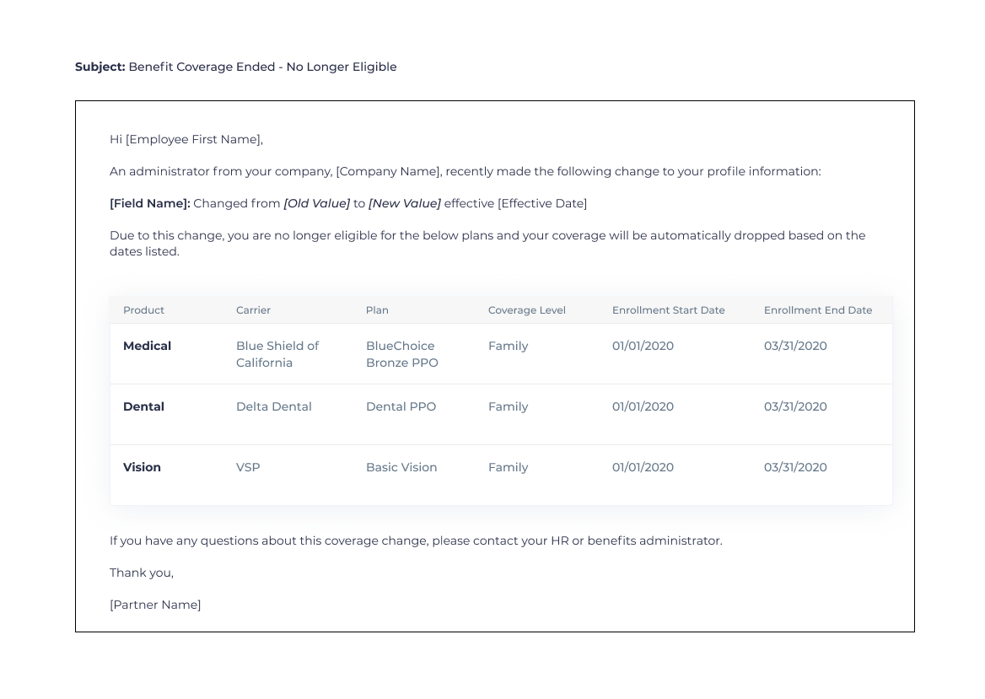Click the Enrollment End Date header
The width and height of the screenshot is (985, 699).
click(x=817, y=310)
